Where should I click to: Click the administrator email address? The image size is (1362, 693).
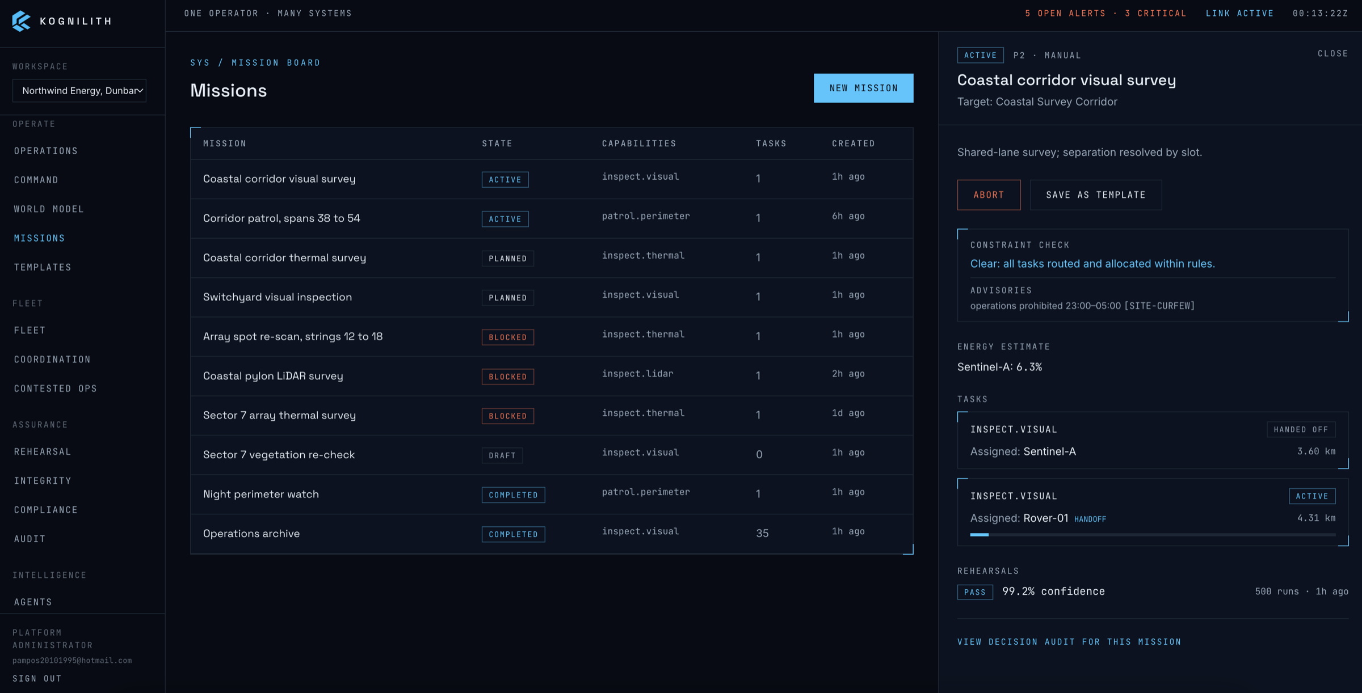[72, 661]
